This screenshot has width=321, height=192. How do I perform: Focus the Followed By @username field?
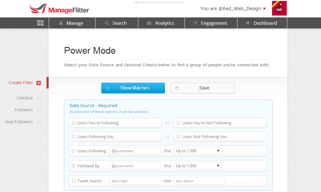[x=135, y=166]
